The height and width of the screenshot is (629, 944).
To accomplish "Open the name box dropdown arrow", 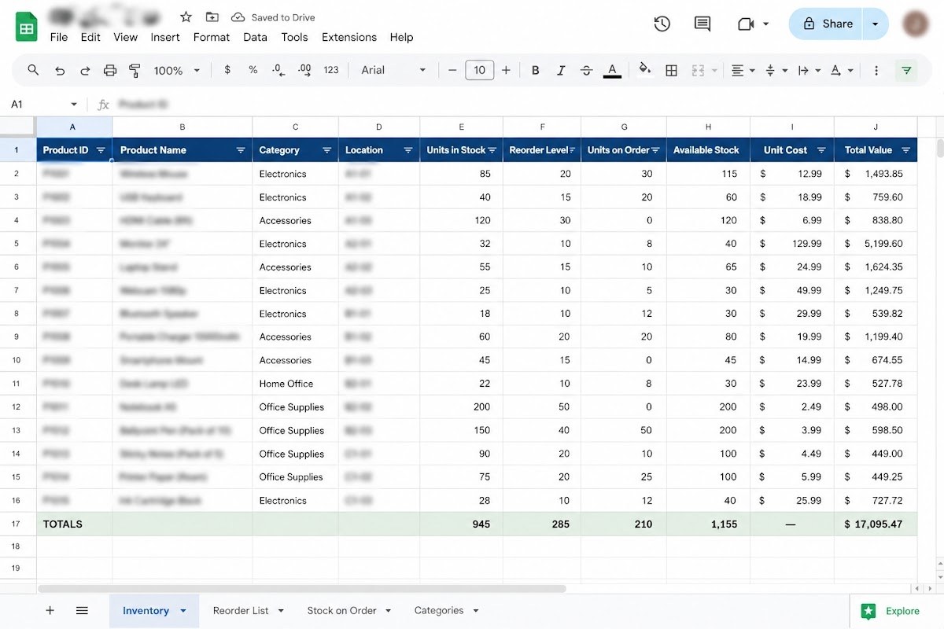I will 74,104.
